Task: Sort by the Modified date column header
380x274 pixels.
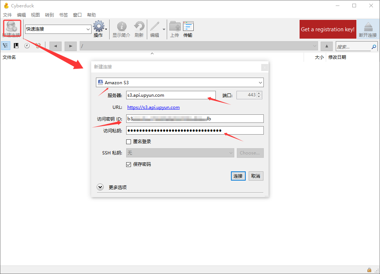Action: click(x=337, y=57)
